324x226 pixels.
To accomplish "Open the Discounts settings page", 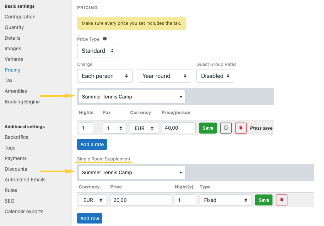I will click(x=16, y=169).
